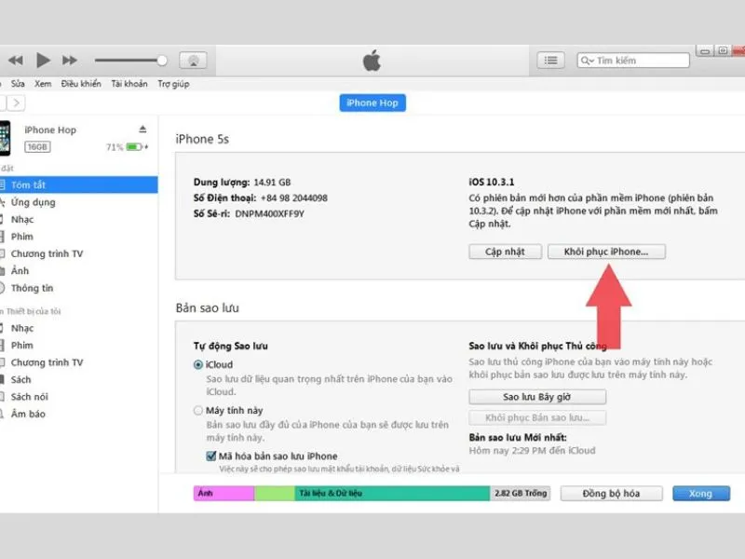
Task: Click the Xong button
Action: click(x=701, y=494)
